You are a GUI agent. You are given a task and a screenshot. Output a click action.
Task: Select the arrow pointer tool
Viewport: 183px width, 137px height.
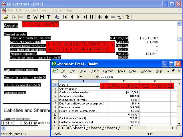(14, 17)
